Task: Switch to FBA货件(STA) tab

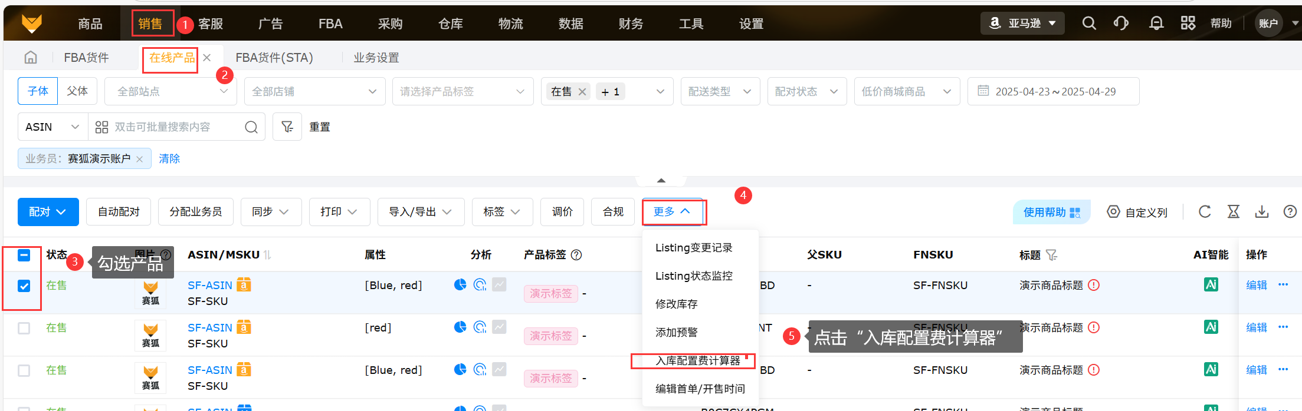Action: [x=274, y=57]
